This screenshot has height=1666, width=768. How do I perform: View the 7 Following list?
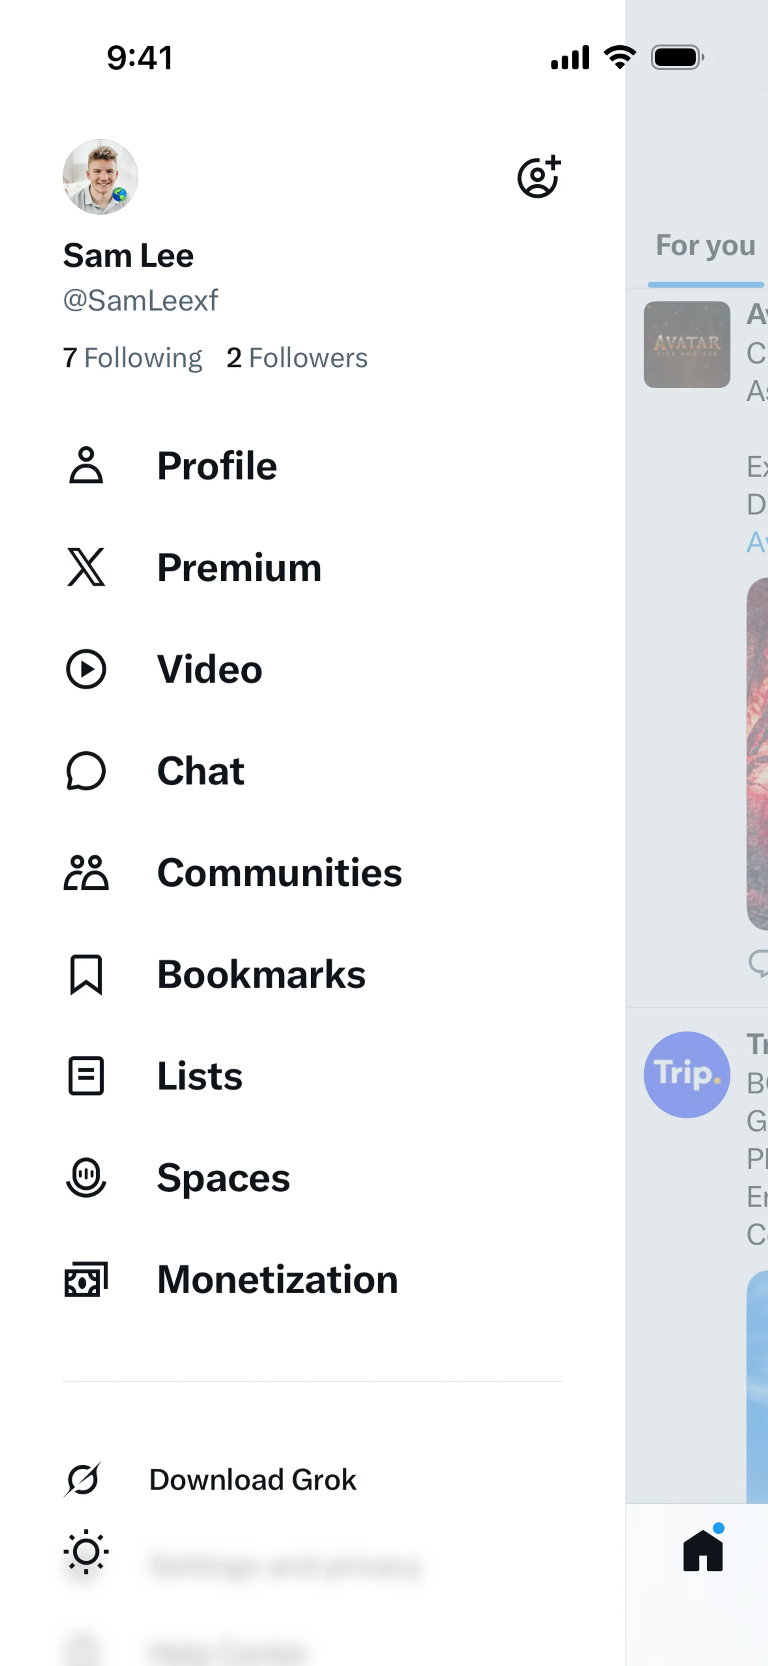(132, 357)
